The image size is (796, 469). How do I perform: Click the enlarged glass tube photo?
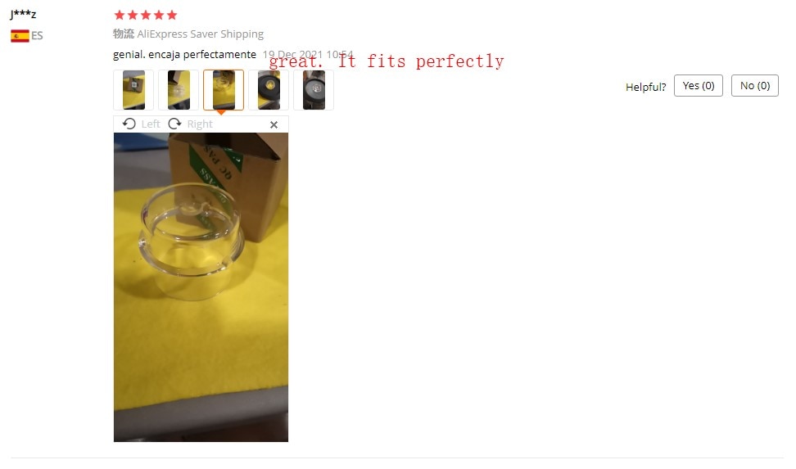[201, 287]
